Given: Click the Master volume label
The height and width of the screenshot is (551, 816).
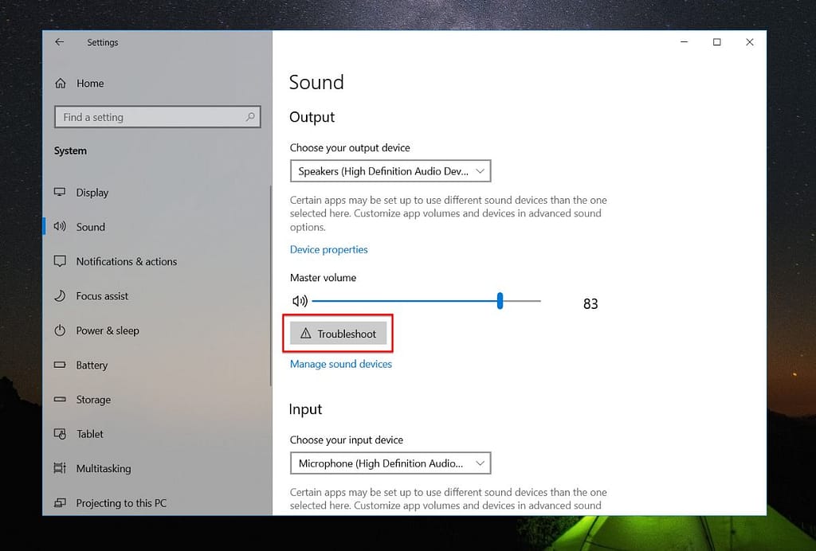Looking at the screenshot, I should click(x=324, y=278).
